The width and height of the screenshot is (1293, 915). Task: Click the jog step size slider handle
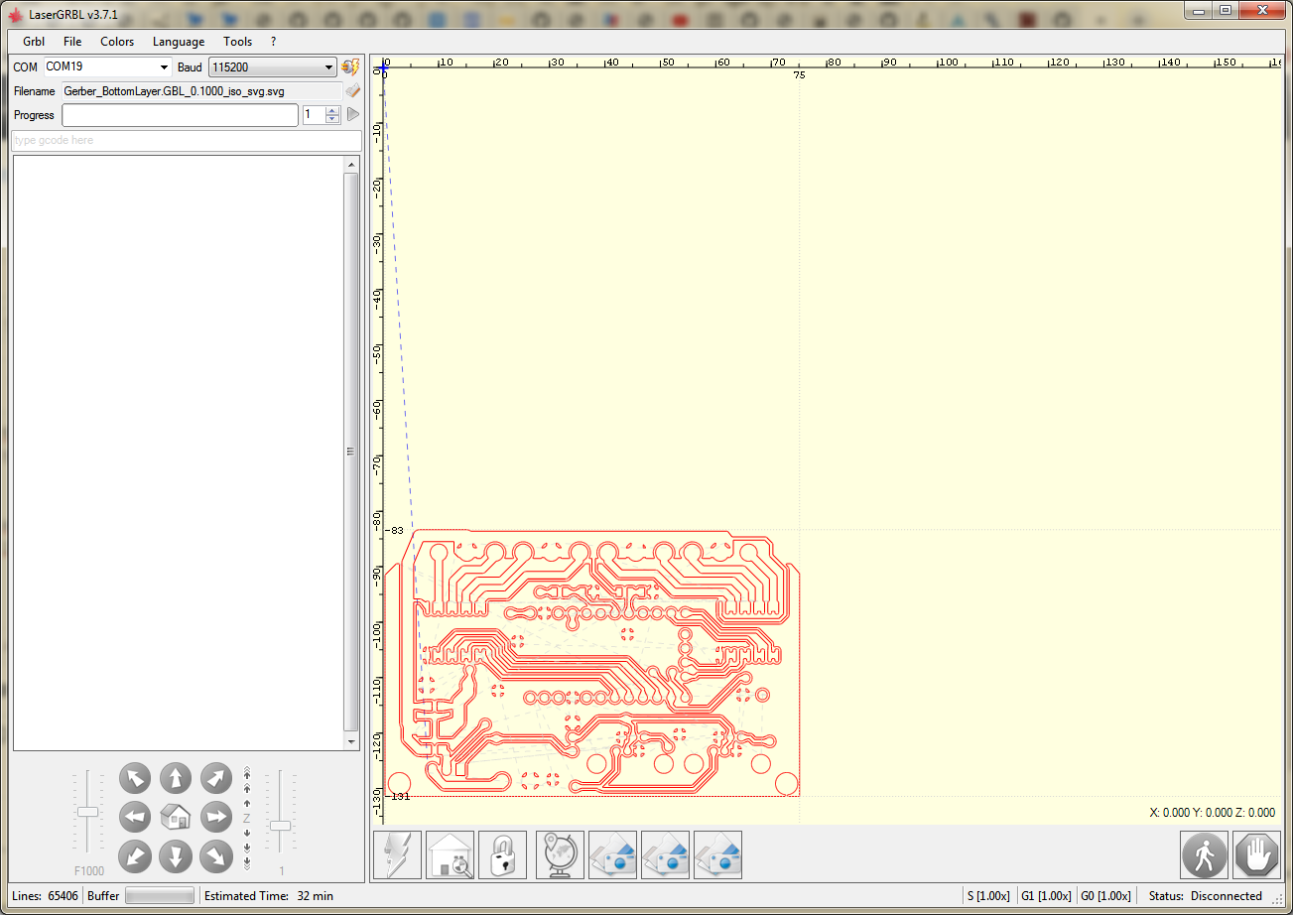coord(281,826)
